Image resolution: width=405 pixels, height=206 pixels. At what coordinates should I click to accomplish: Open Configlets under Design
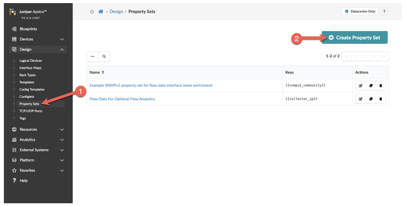[27, 97]
